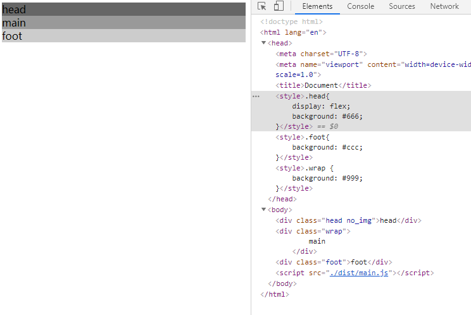
Task: Select the div class="foot" node
Action: 334,263
